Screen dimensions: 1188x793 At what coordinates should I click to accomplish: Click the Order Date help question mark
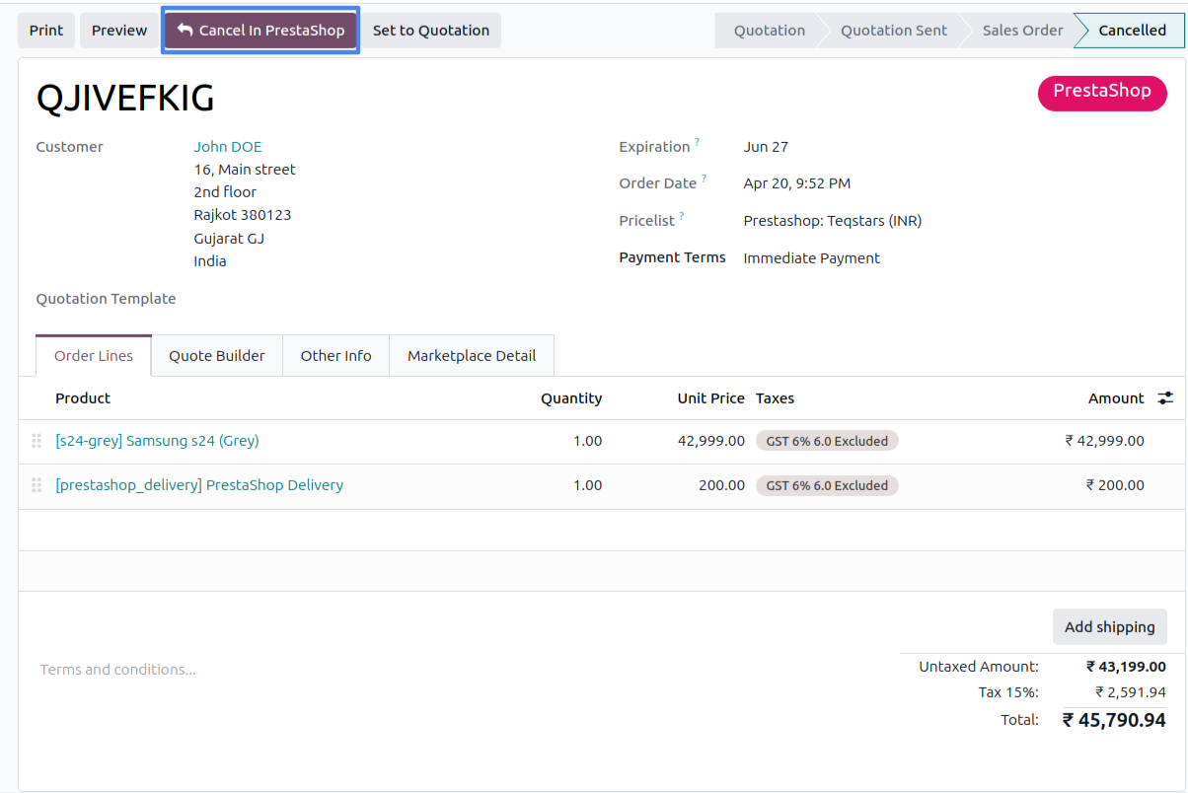704,179
